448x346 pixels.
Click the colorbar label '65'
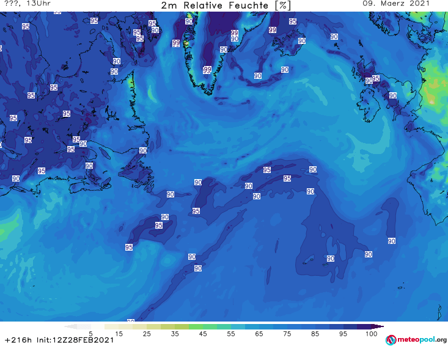point(259,333)
